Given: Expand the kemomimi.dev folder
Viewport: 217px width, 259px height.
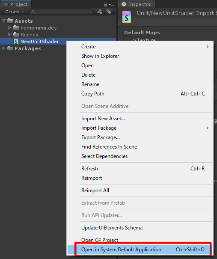Looking at the screenshot, I should pyautogui.click(x=9, y=27).
